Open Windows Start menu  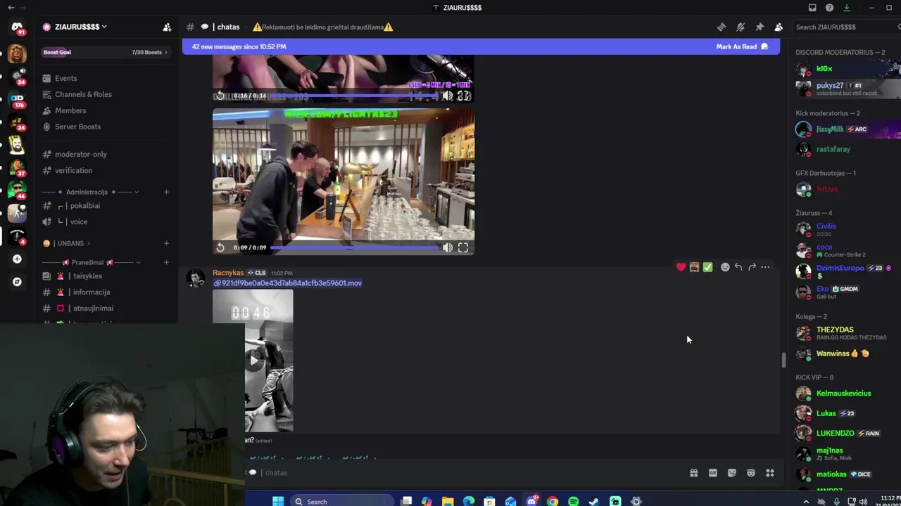pos(278,501)
